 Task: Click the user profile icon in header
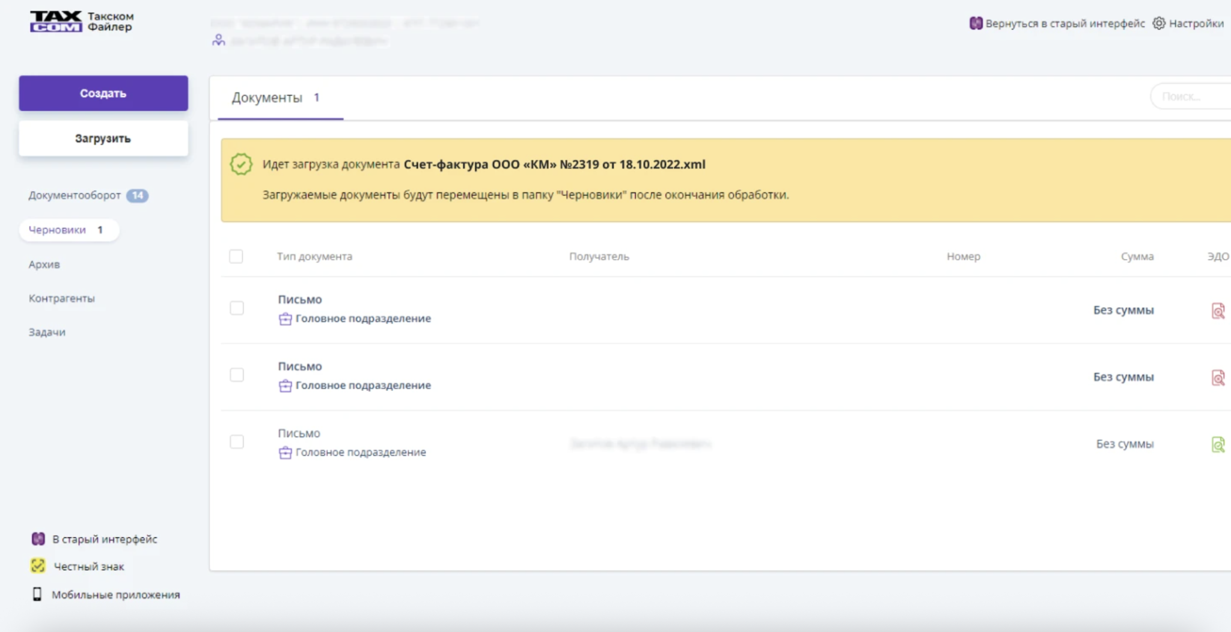coord(219,40)
